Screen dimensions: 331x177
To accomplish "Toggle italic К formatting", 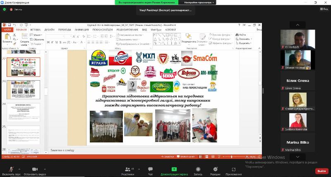I will (x=52, y=42).
